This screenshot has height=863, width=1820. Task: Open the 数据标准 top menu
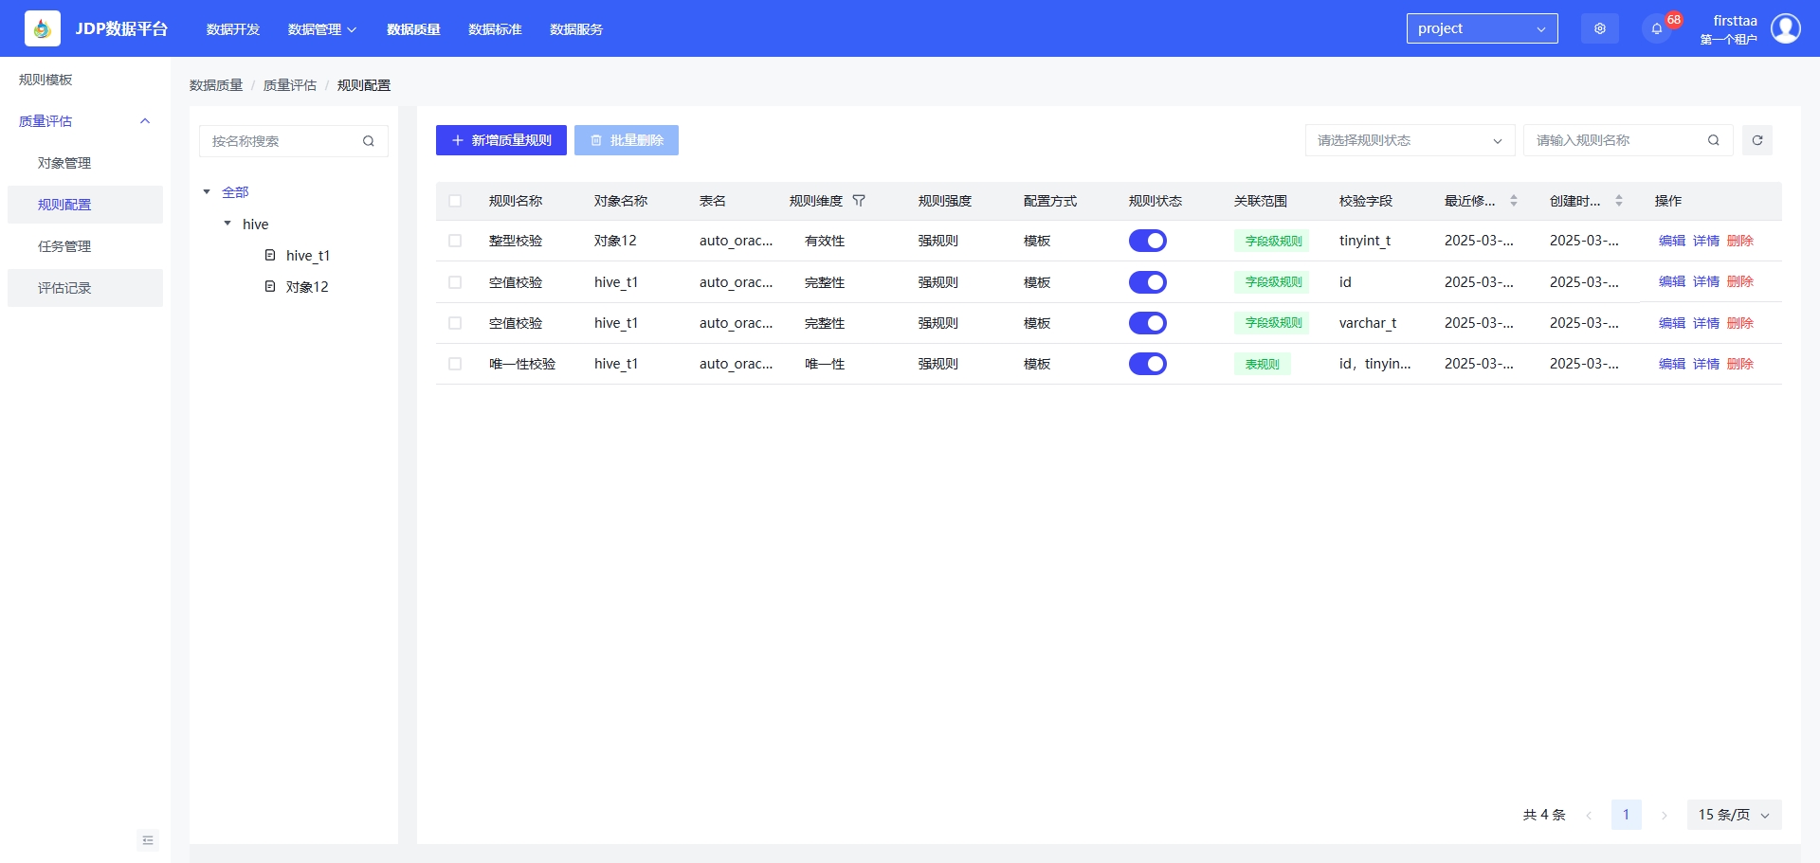[x=495, y=29]
